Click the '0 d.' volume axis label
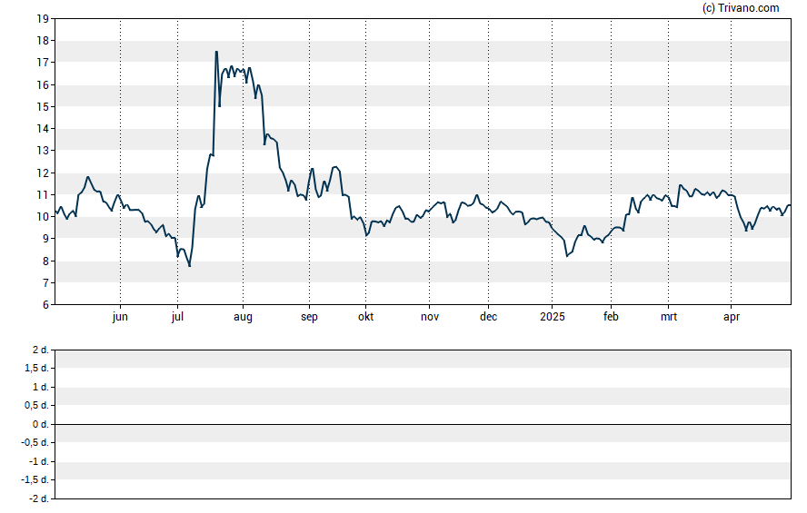Screen dimensions: 807x513 (41, 425)
